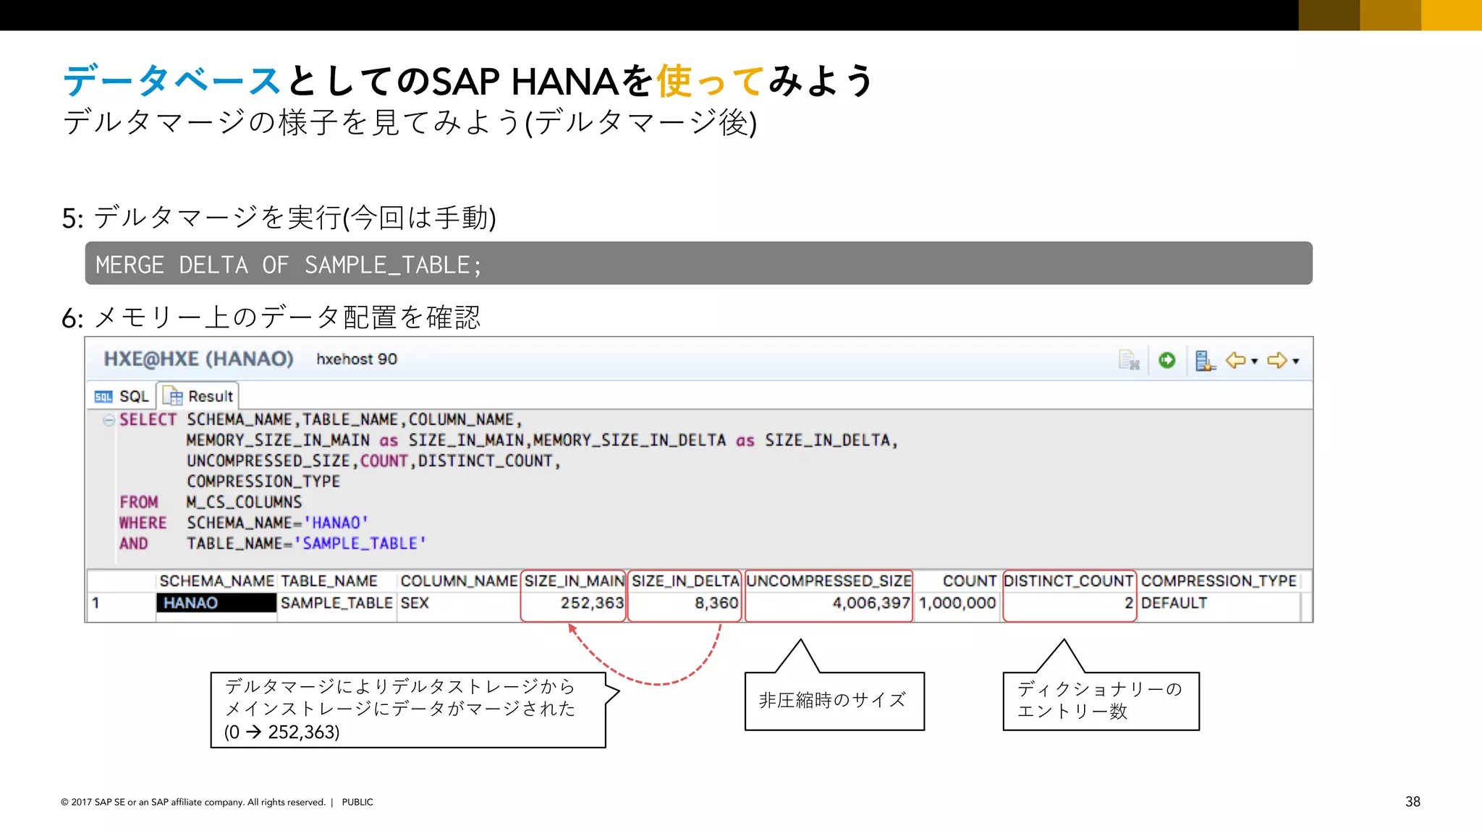Click the WHERE keyword in the query
The image size is (1482, 833).
coord(143,524)
